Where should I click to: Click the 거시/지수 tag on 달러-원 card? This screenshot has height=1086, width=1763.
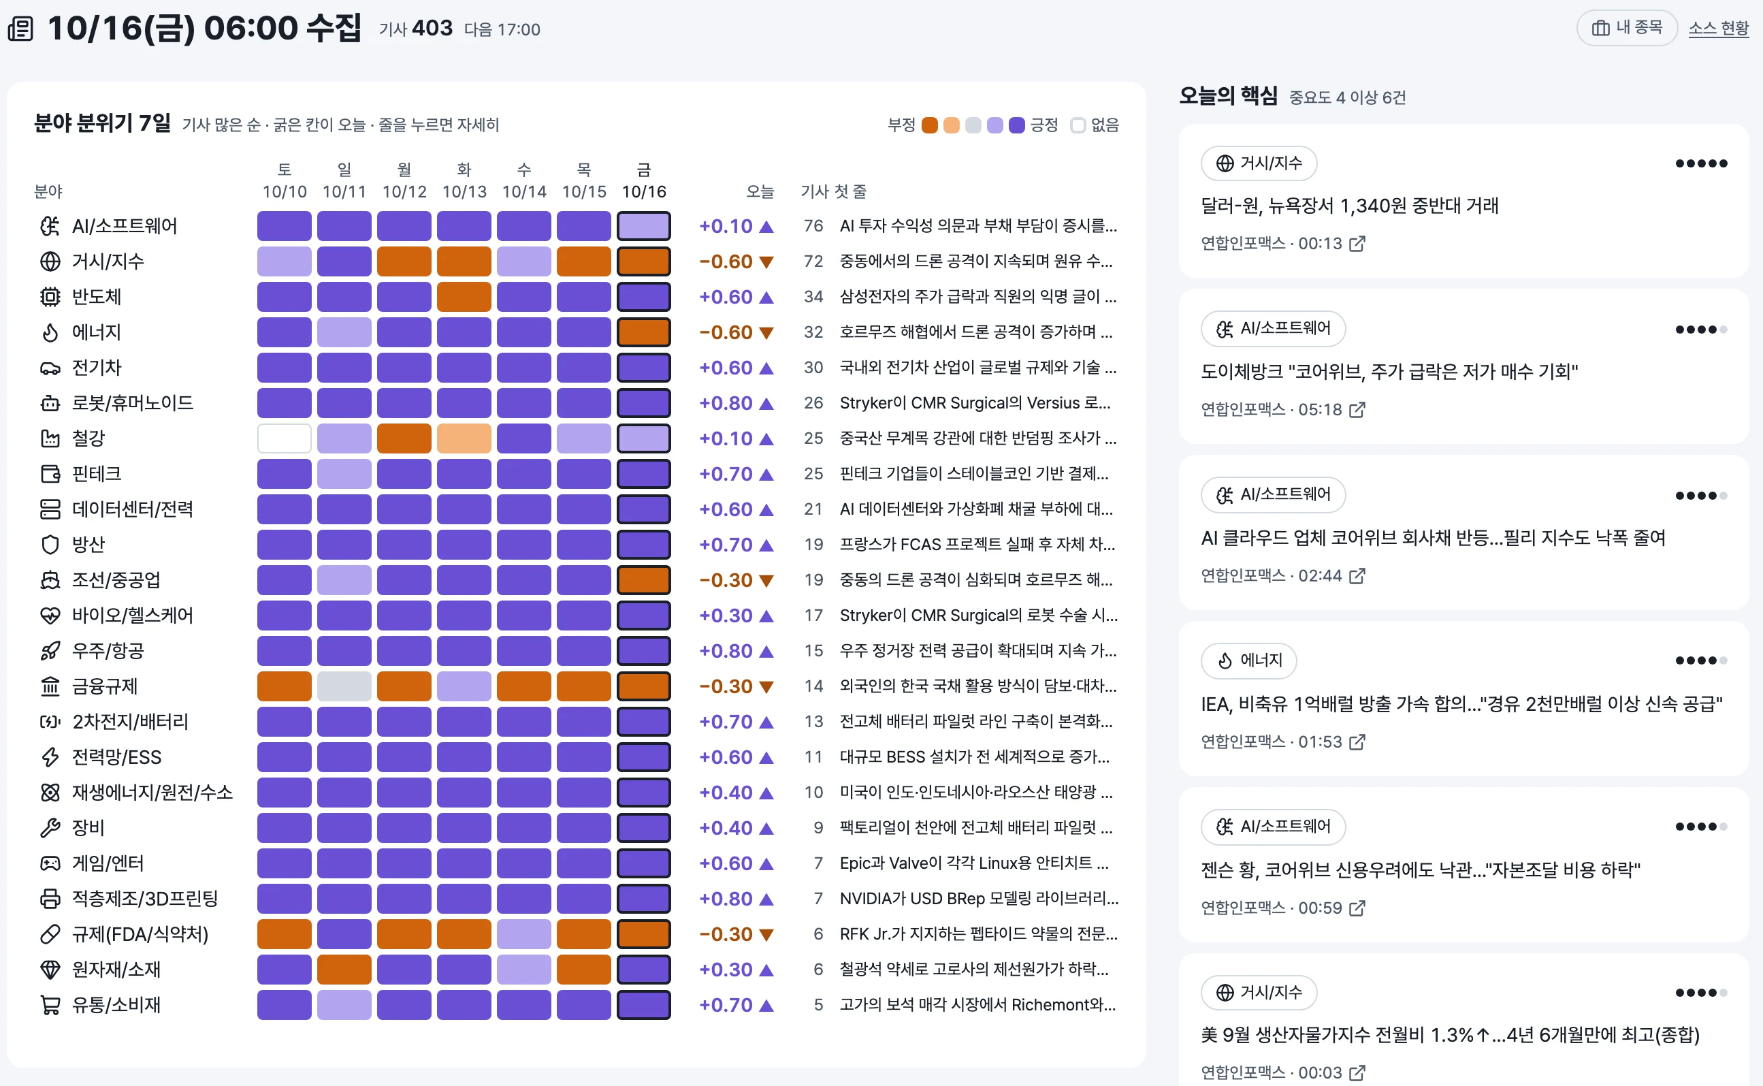(1259, 163)
